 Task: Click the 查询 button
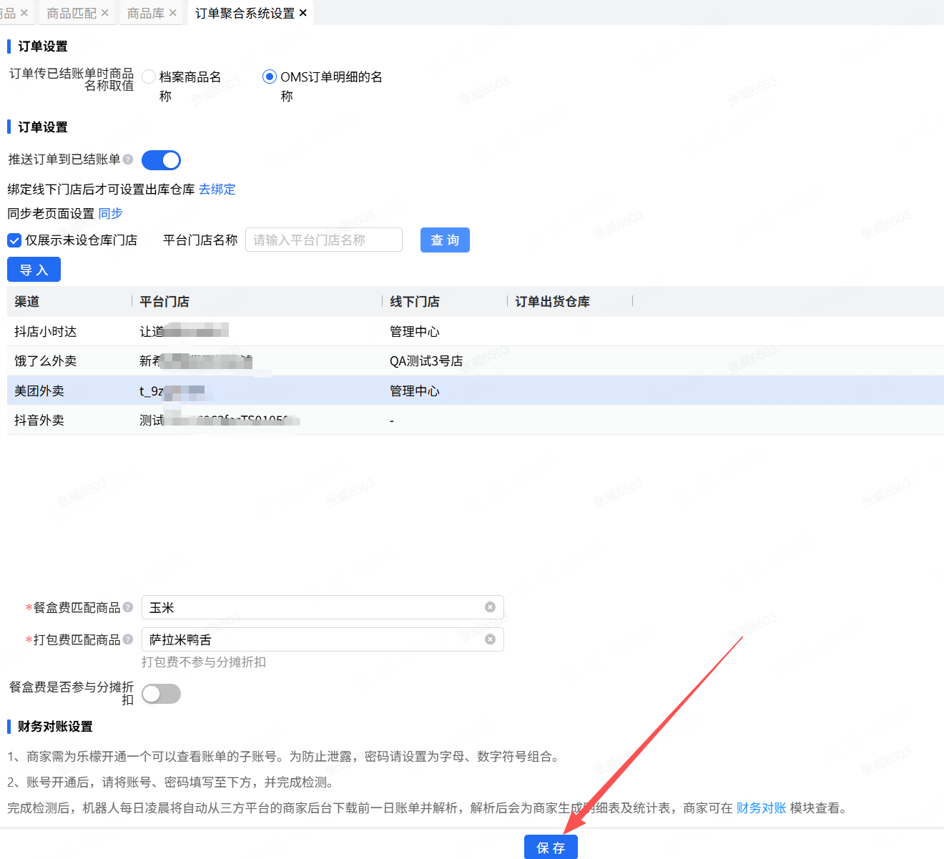(x=445, y=240)
